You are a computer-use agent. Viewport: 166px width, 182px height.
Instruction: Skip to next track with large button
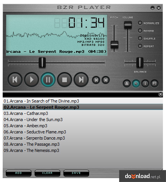click(x=81, y=80)
